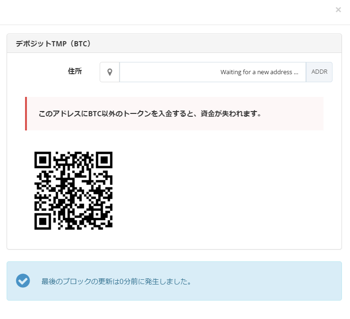Click the location pin icon beside address
Screen dimensions: 350x319
point(110,72)
